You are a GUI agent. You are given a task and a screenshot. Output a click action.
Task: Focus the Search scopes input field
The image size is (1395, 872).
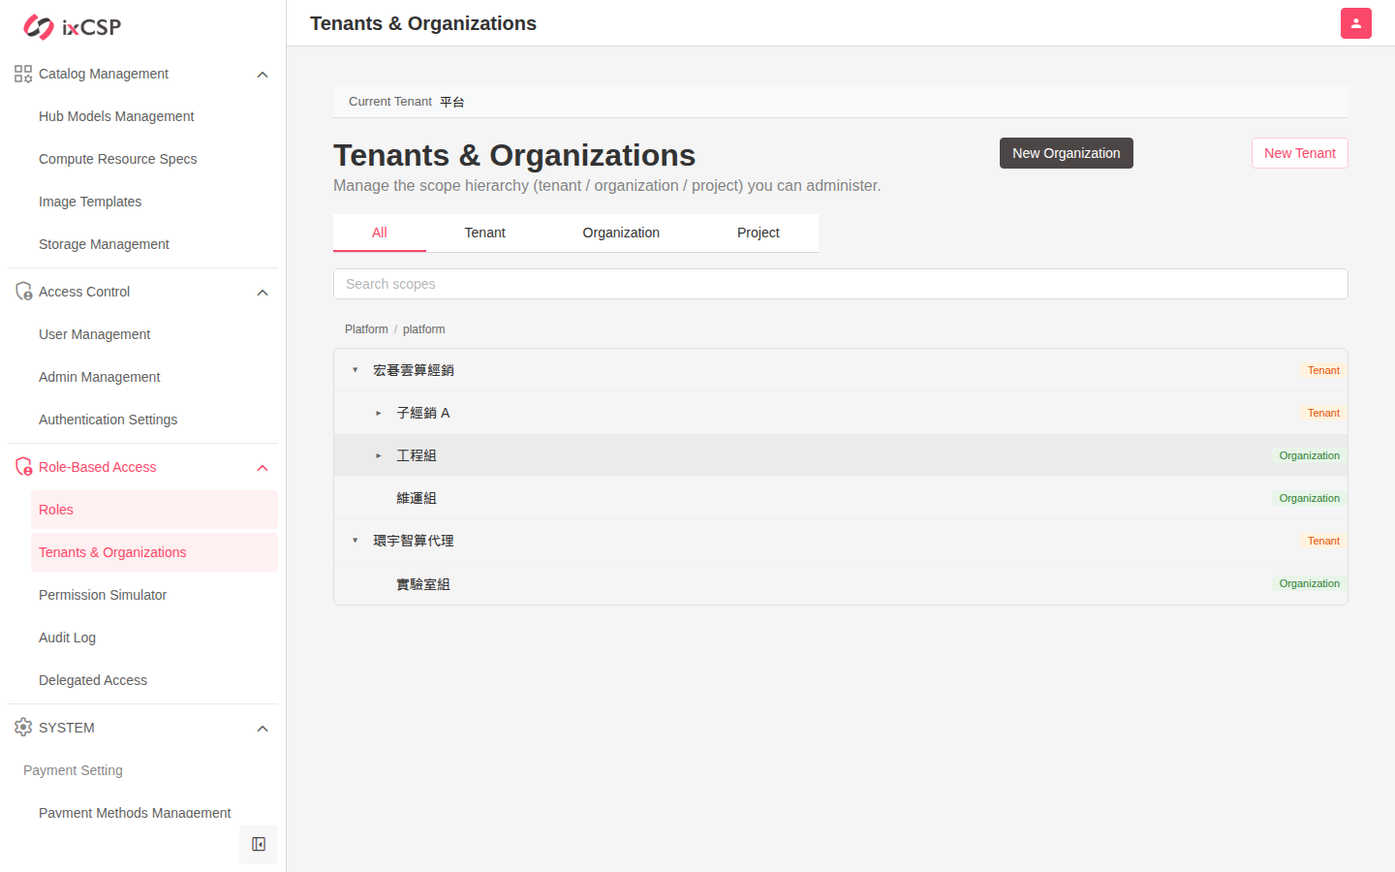841,284
